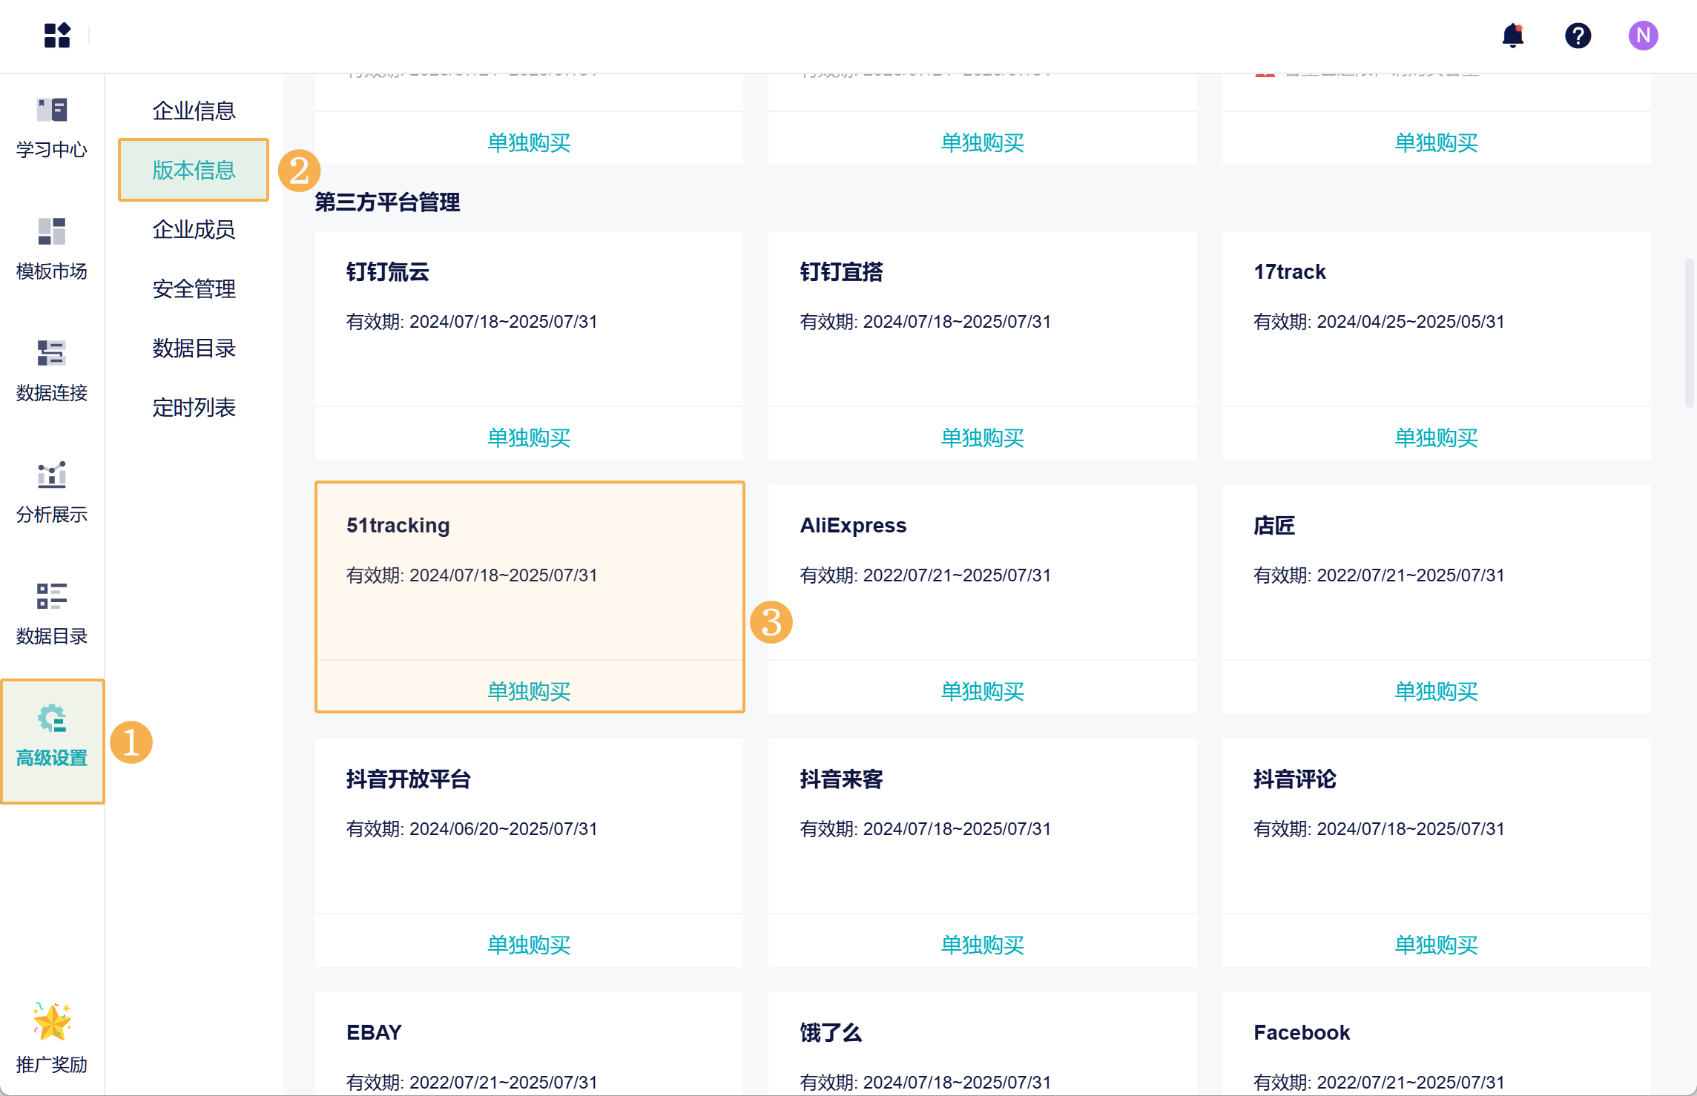Open the user avatar N menu
The image size is (1697, 1096).
[x=1643, y=35]
